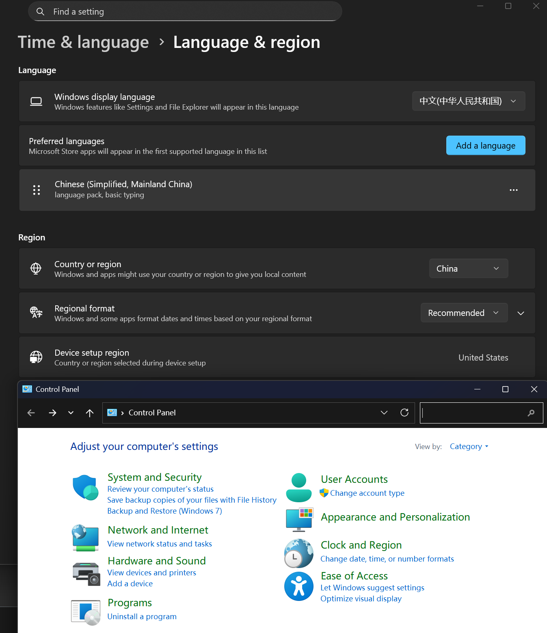Click Let Windows suggest settings link
This screenshot has width=547, height=633.
[372, 588]
